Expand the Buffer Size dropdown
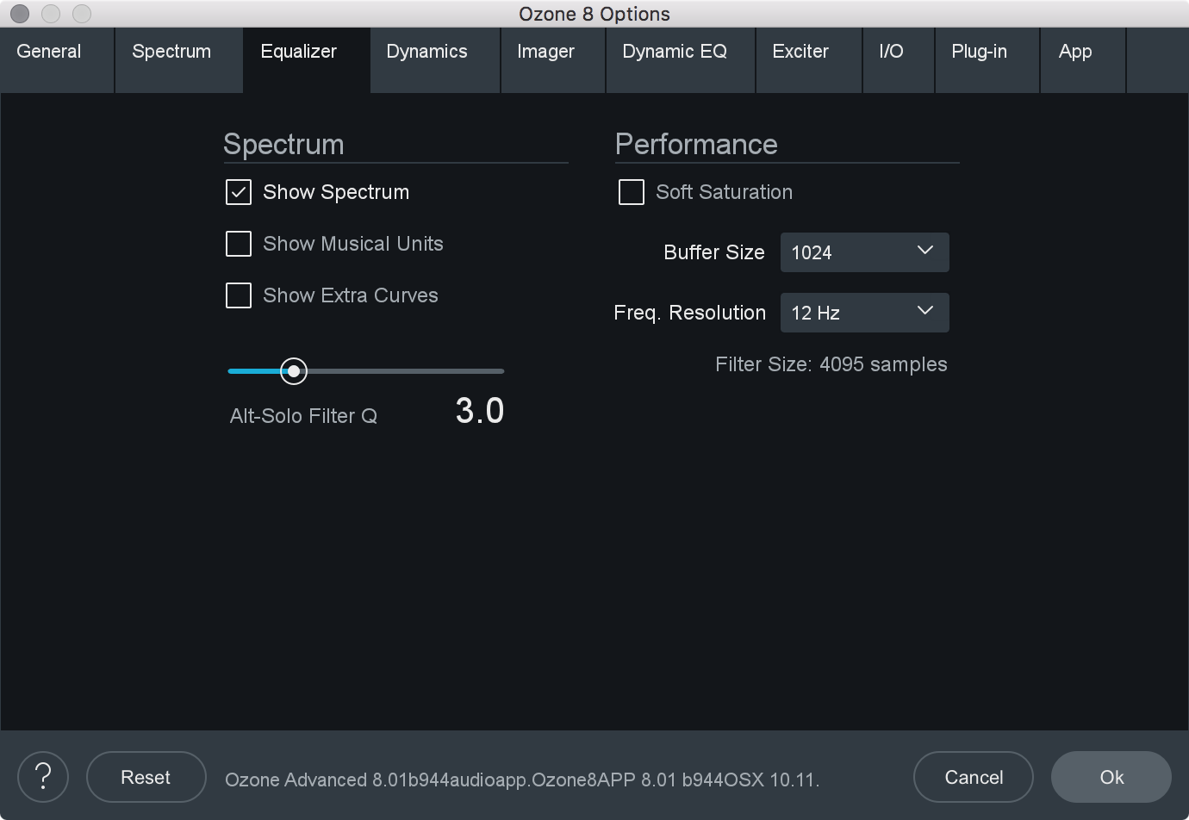Image resolution: width=1189 pixels, height=820 pixels. [x=864, y=252]
